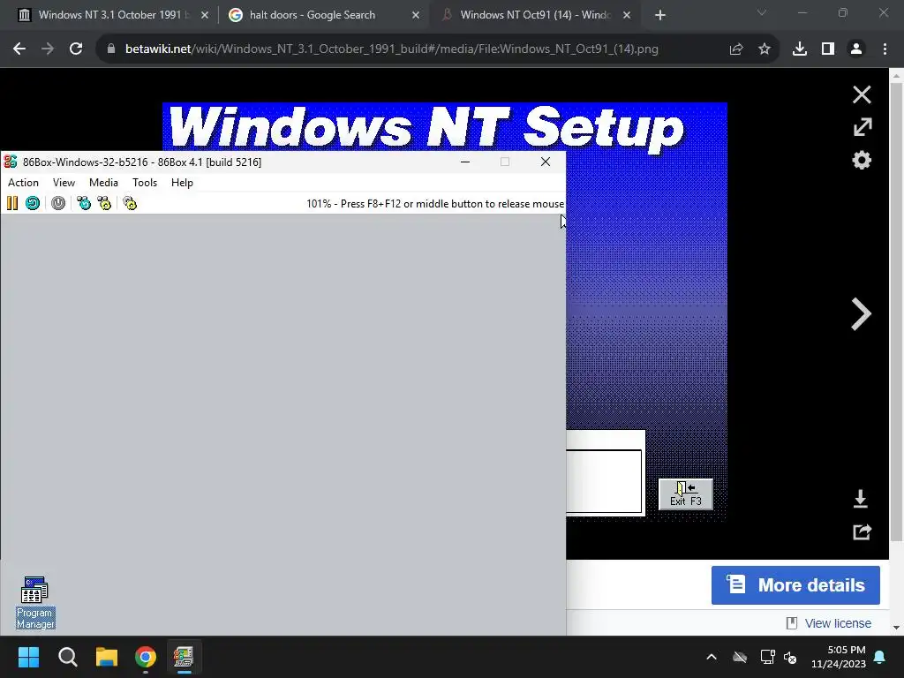
Task: Close the halt doors Google Search tab
Action: click(x=416, y=15)
